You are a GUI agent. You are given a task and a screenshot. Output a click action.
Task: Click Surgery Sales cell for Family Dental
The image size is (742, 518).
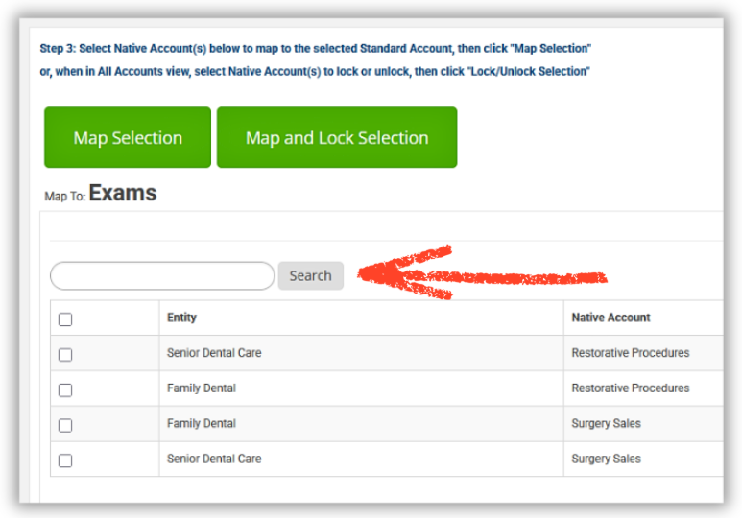(x=606, y=424)
